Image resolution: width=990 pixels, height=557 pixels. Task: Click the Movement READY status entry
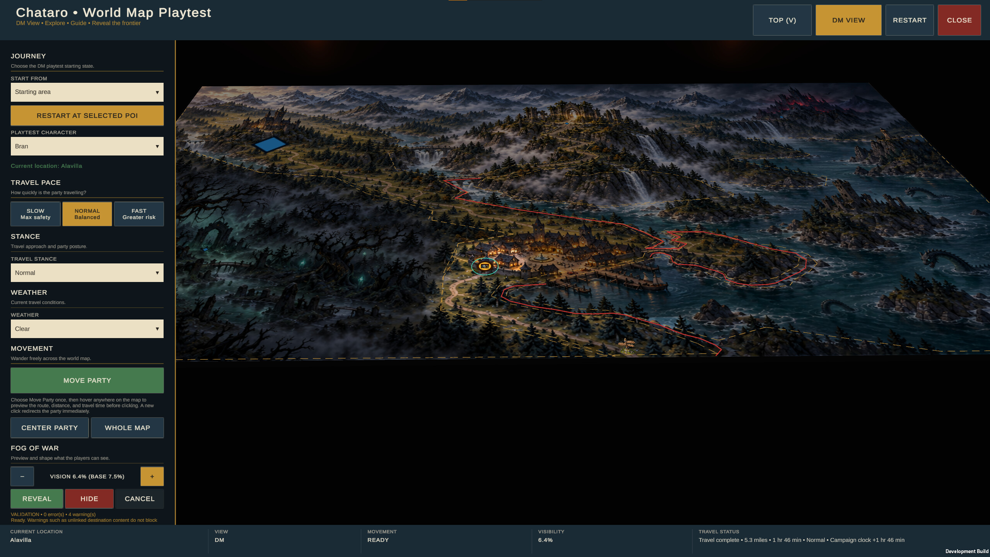382,536
